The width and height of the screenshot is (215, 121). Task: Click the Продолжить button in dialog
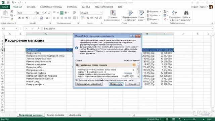coord(116,84)
